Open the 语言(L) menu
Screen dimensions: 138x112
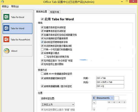5,6
